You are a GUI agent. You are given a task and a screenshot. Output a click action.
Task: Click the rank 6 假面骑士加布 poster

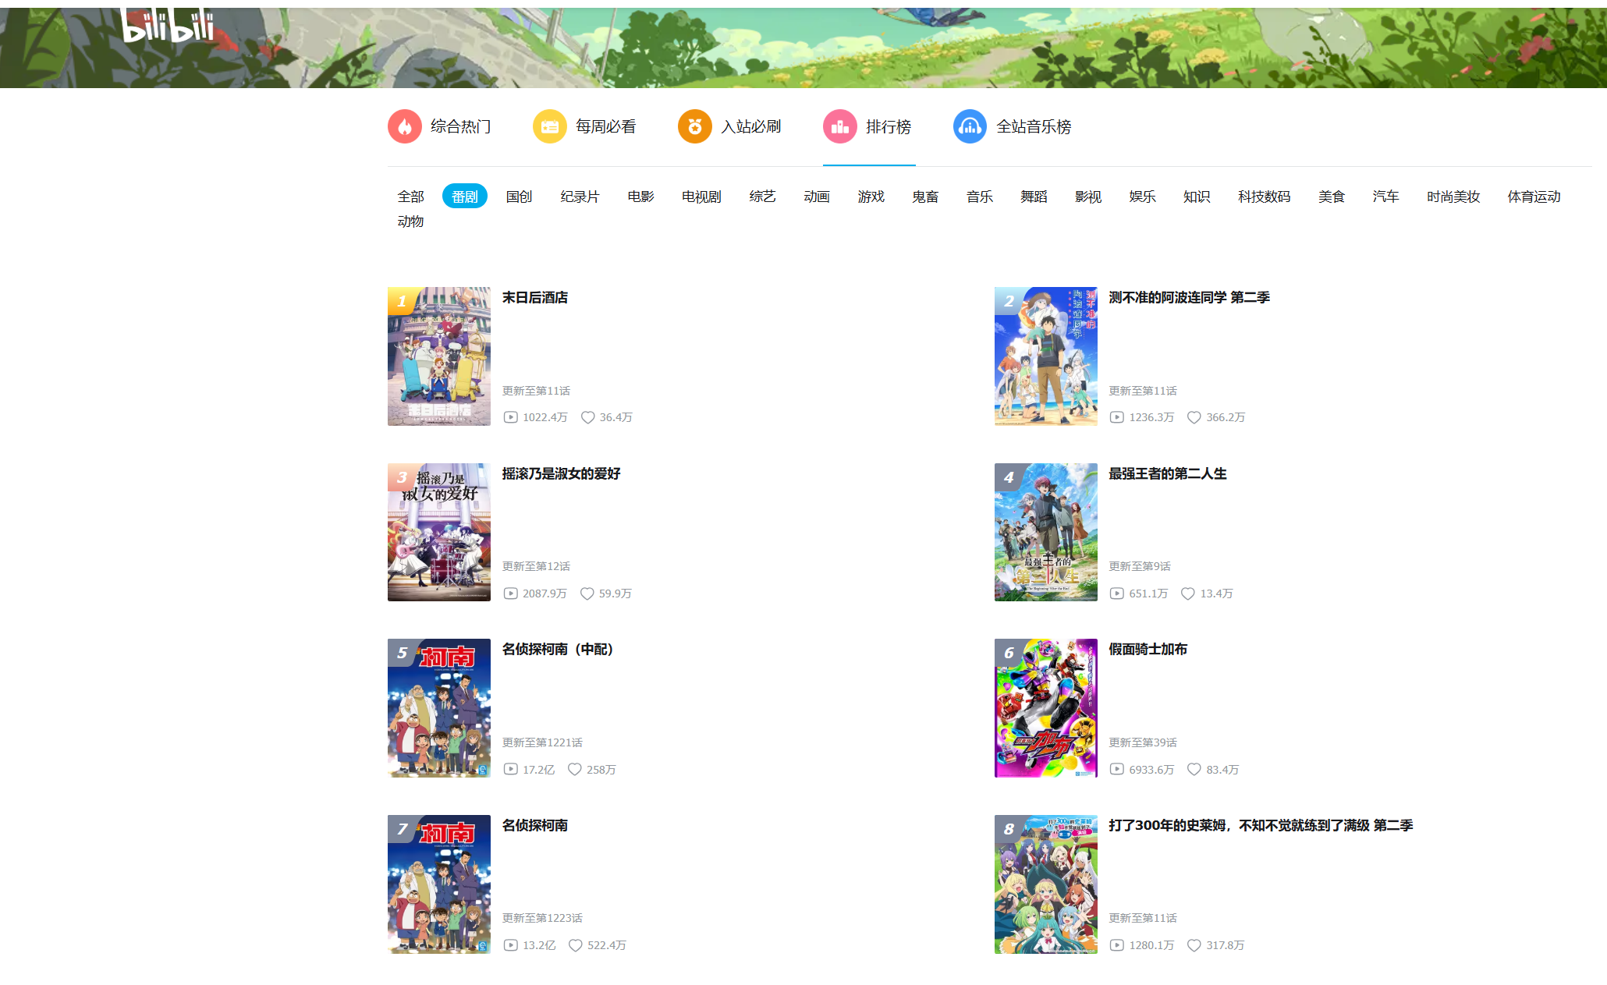pyautogui.click(x=1046, y=708)
